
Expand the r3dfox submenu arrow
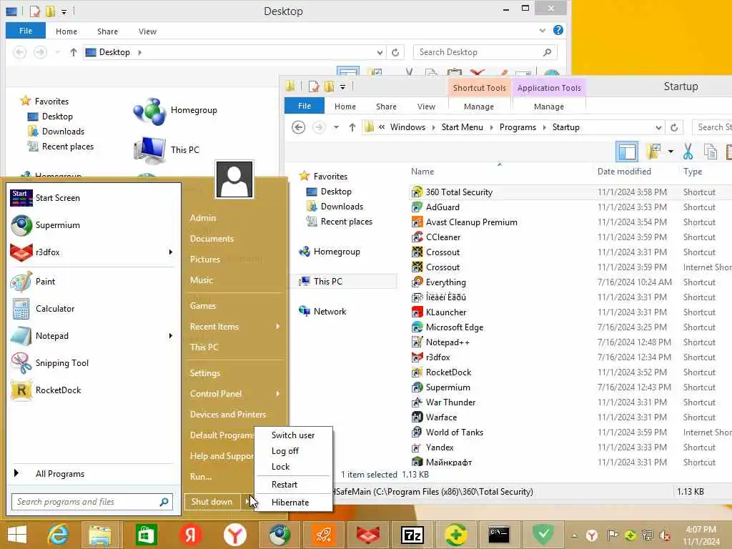[x=171, y=252]
